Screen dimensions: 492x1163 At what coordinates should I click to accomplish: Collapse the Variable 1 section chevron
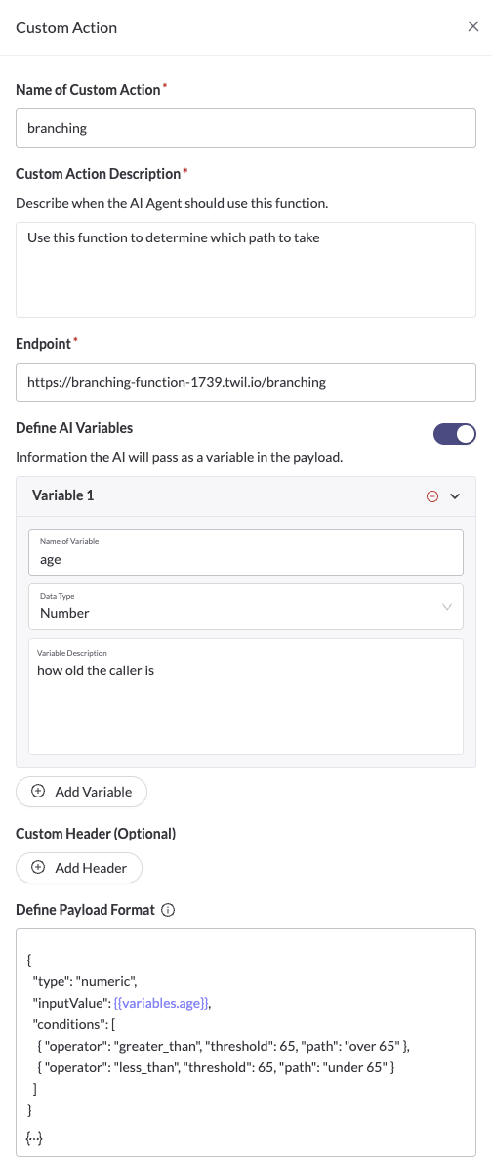[456, 496]
